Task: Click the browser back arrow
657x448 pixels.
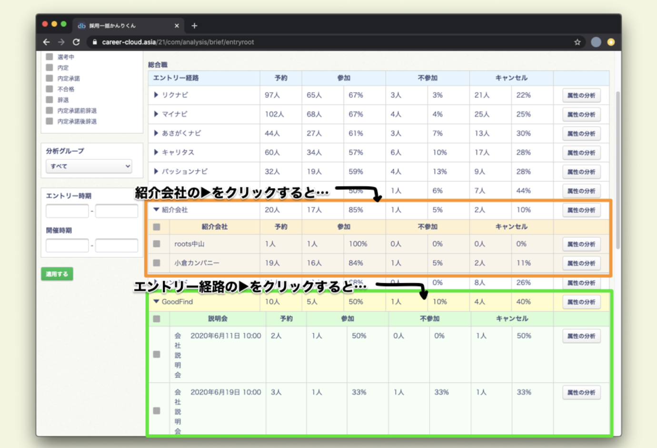Action: [46, 42]
